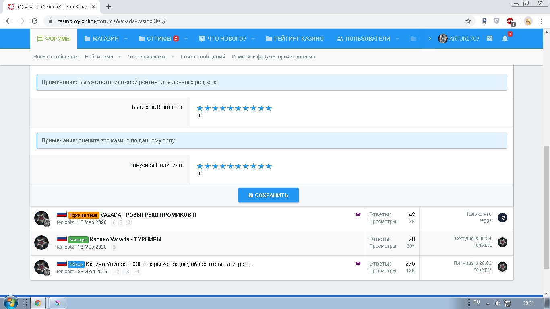Toggle watch eye icon on 100FS обзор thread
The width and height of the screenshot is (550, 309).
358,263
